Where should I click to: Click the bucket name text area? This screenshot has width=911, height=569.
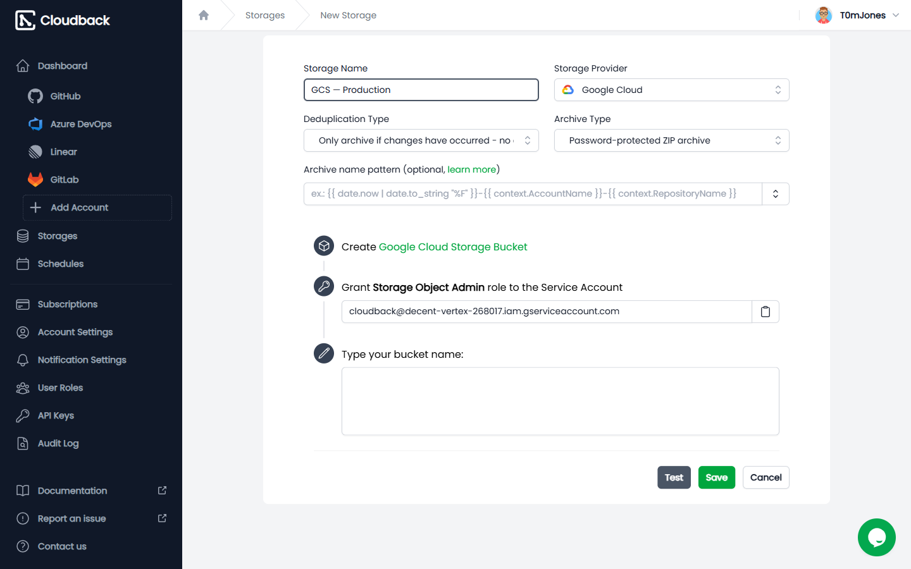pos(561,401)
